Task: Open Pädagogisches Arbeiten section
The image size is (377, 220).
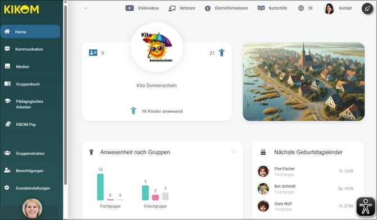Action: pyautogui.click(x=30, y=104)
